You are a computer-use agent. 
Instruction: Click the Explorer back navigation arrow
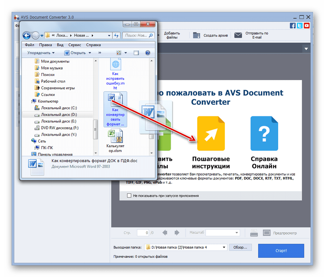pos(27,35)
